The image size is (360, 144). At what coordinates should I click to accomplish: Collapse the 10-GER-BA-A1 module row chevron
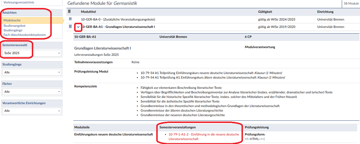point(78,27)
